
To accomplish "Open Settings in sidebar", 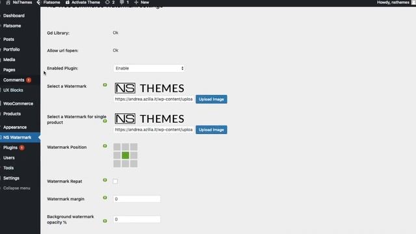I will coord(12,178).
